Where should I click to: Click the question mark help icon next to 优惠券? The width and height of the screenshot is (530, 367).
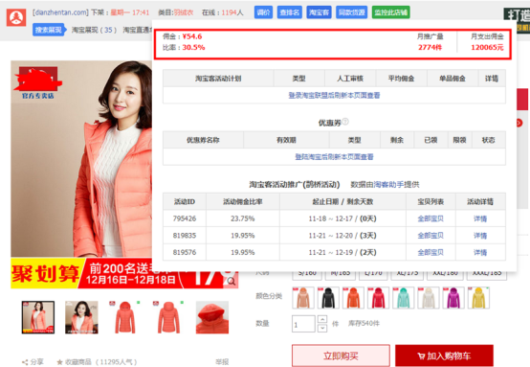click(x=345, y=121)
